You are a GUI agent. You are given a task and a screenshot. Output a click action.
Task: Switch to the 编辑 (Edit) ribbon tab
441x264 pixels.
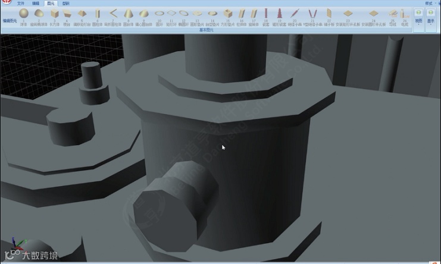36,4
